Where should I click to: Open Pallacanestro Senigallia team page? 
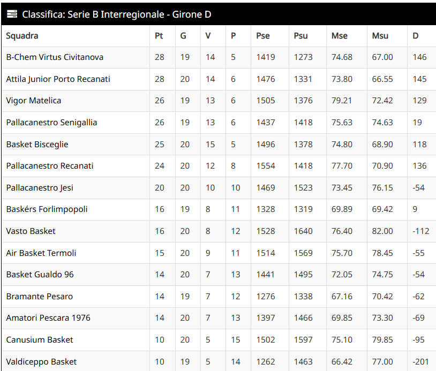coord(51,123)
